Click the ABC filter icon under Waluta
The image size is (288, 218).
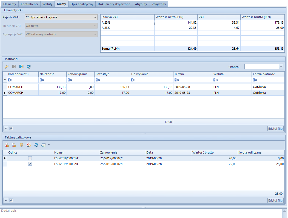[x=215, y=80]
